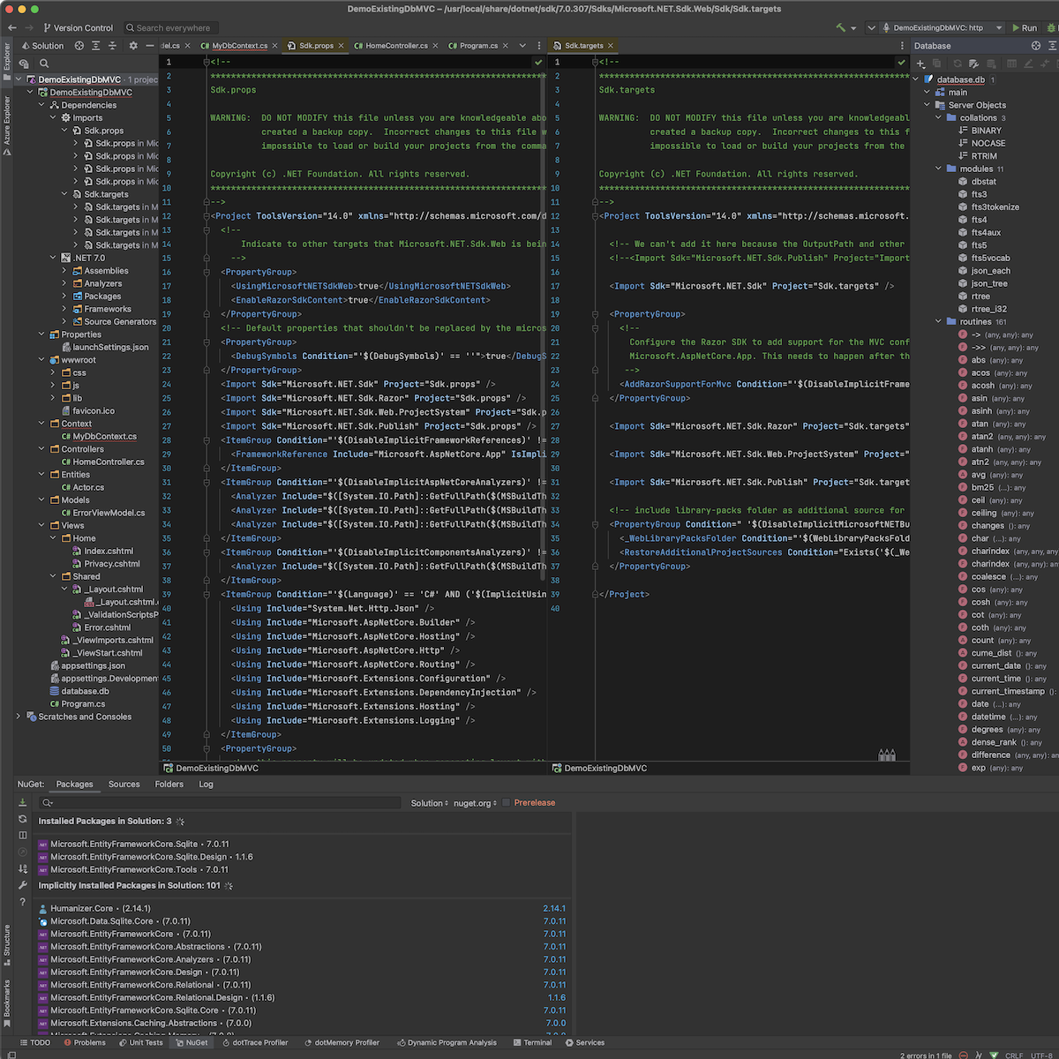This screenshot has width=1059, height=1059.
Task: Click the inspection green checkmark in Sdk.props editor
Action: 538,63
